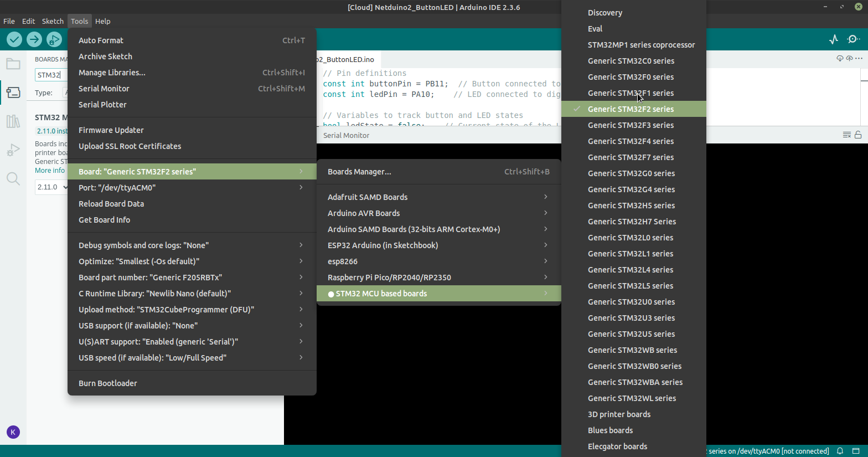This screenshot has width=868, height=457.
Task: Open Firmware Updater from the Tools menu
Action: click(x=192, y=130)
